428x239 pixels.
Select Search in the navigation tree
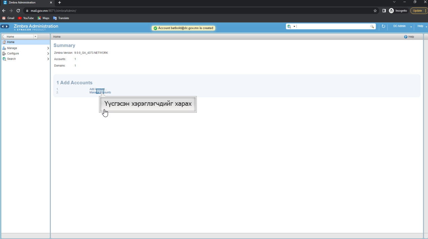click(x=25, y=59)
